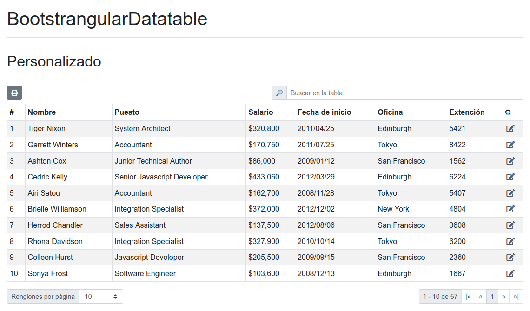Edit the Airi Satou row
The image size is (530, 311).
510,193
